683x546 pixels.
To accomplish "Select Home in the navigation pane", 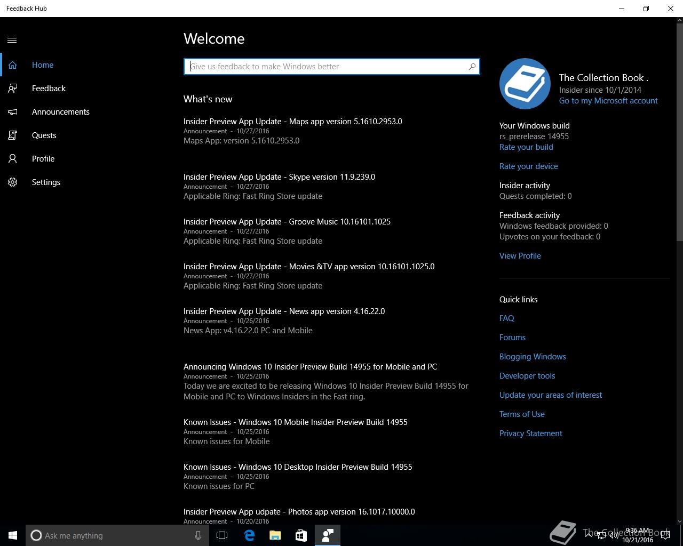I will point(85,65).
